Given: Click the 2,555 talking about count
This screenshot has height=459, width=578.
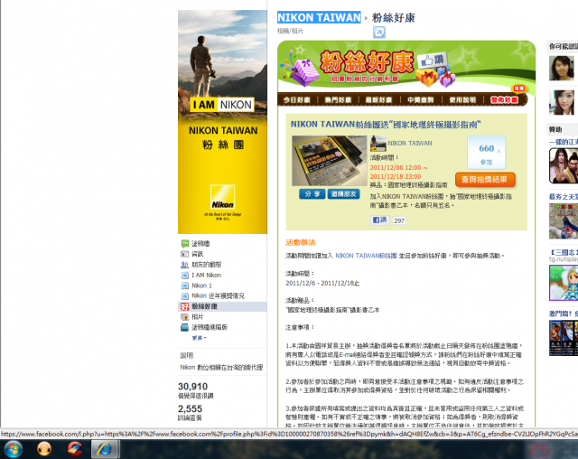Looking at the screenshot, I should pyautogui.click(x=191, y=408).
